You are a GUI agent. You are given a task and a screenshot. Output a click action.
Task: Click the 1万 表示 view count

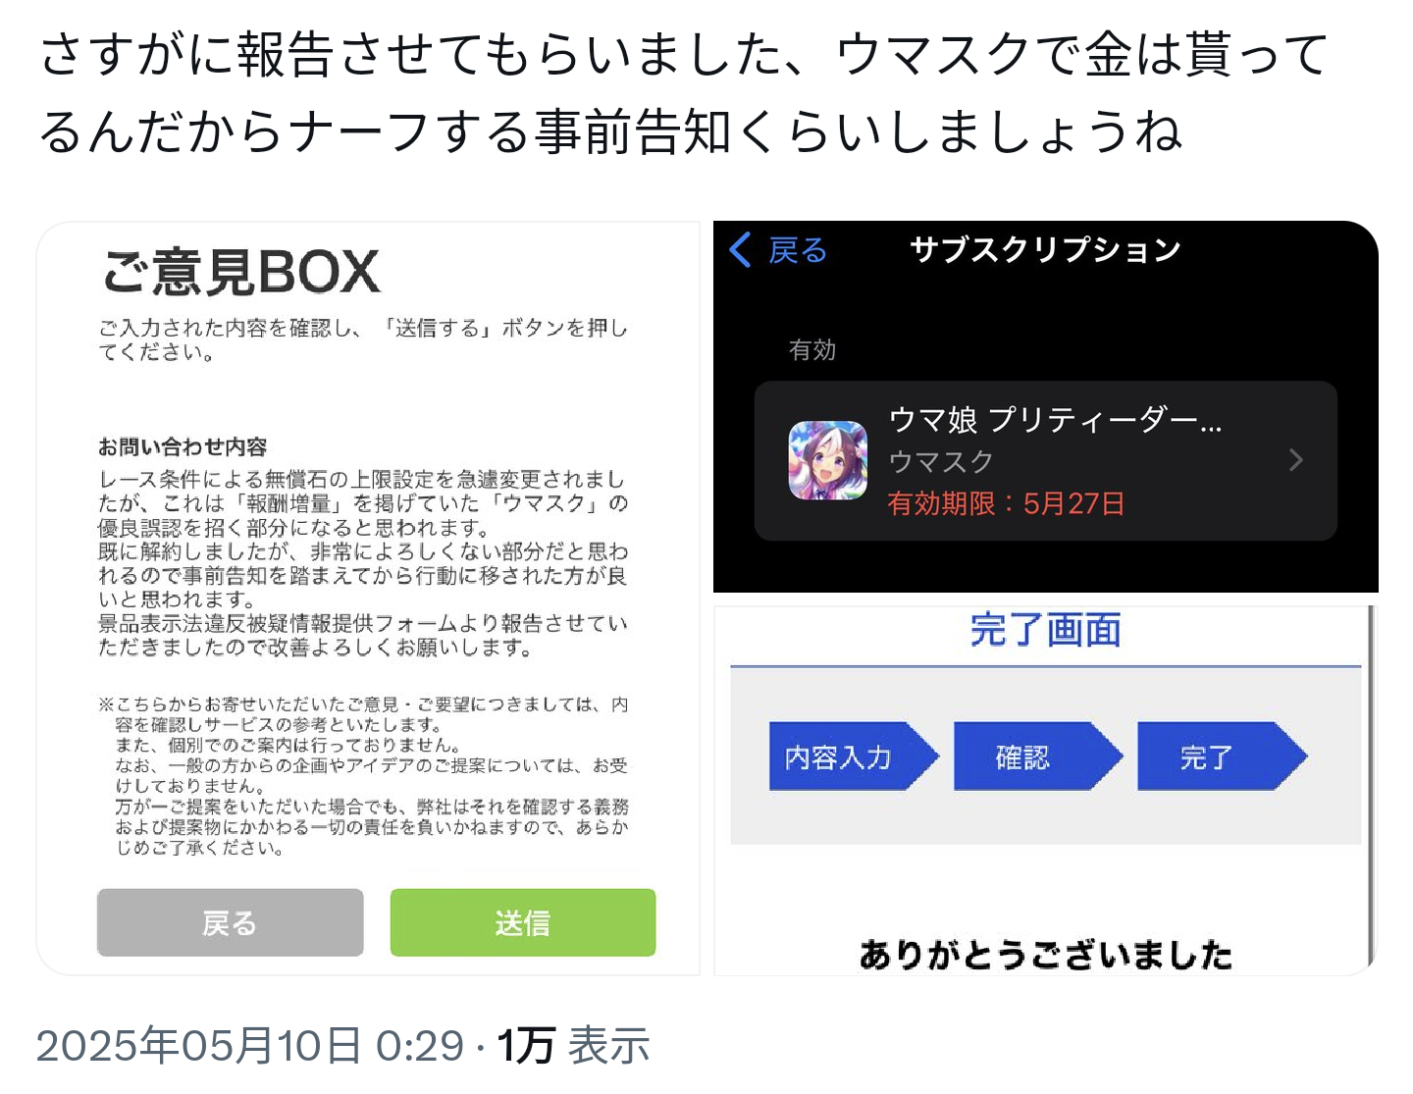click(x=573, y=1046)
